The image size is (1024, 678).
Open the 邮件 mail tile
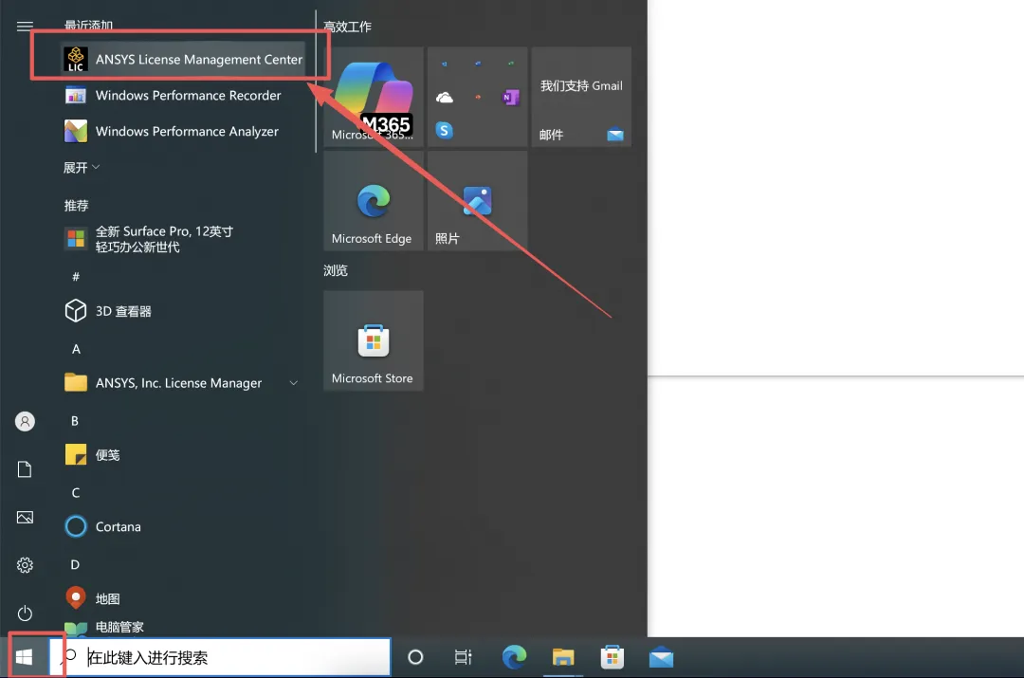[x=581, y=97]
